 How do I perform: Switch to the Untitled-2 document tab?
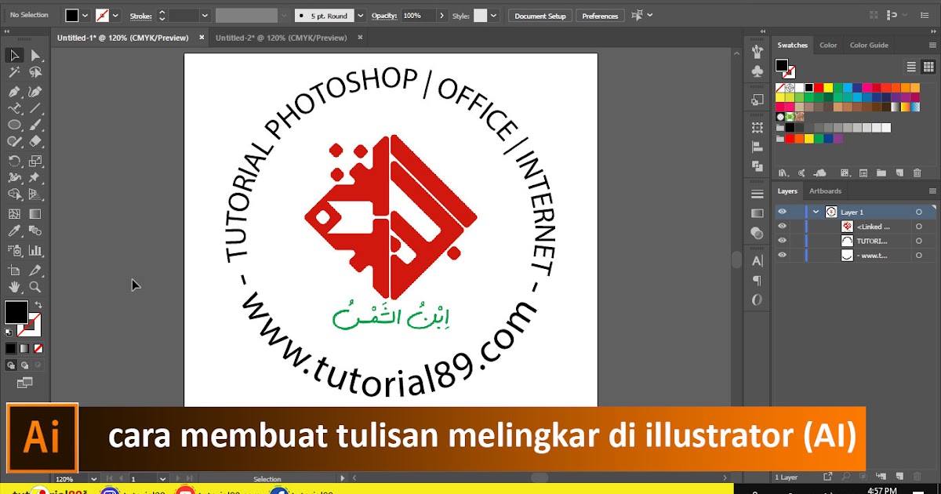pyautogui.click(x=282, y=37)
